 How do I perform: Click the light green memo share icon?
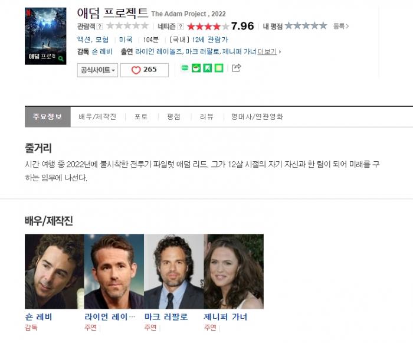219,68
